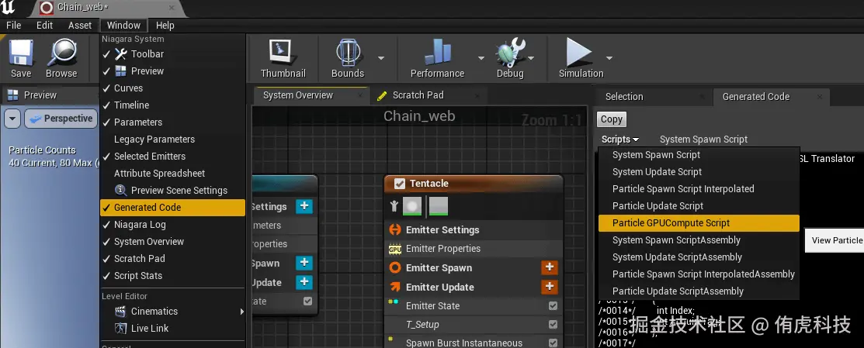Viewport: 864px width, 348px height.
Task: Click the Emitter Settings gear icon in Tentacle
Action: (x=395, y=229)
